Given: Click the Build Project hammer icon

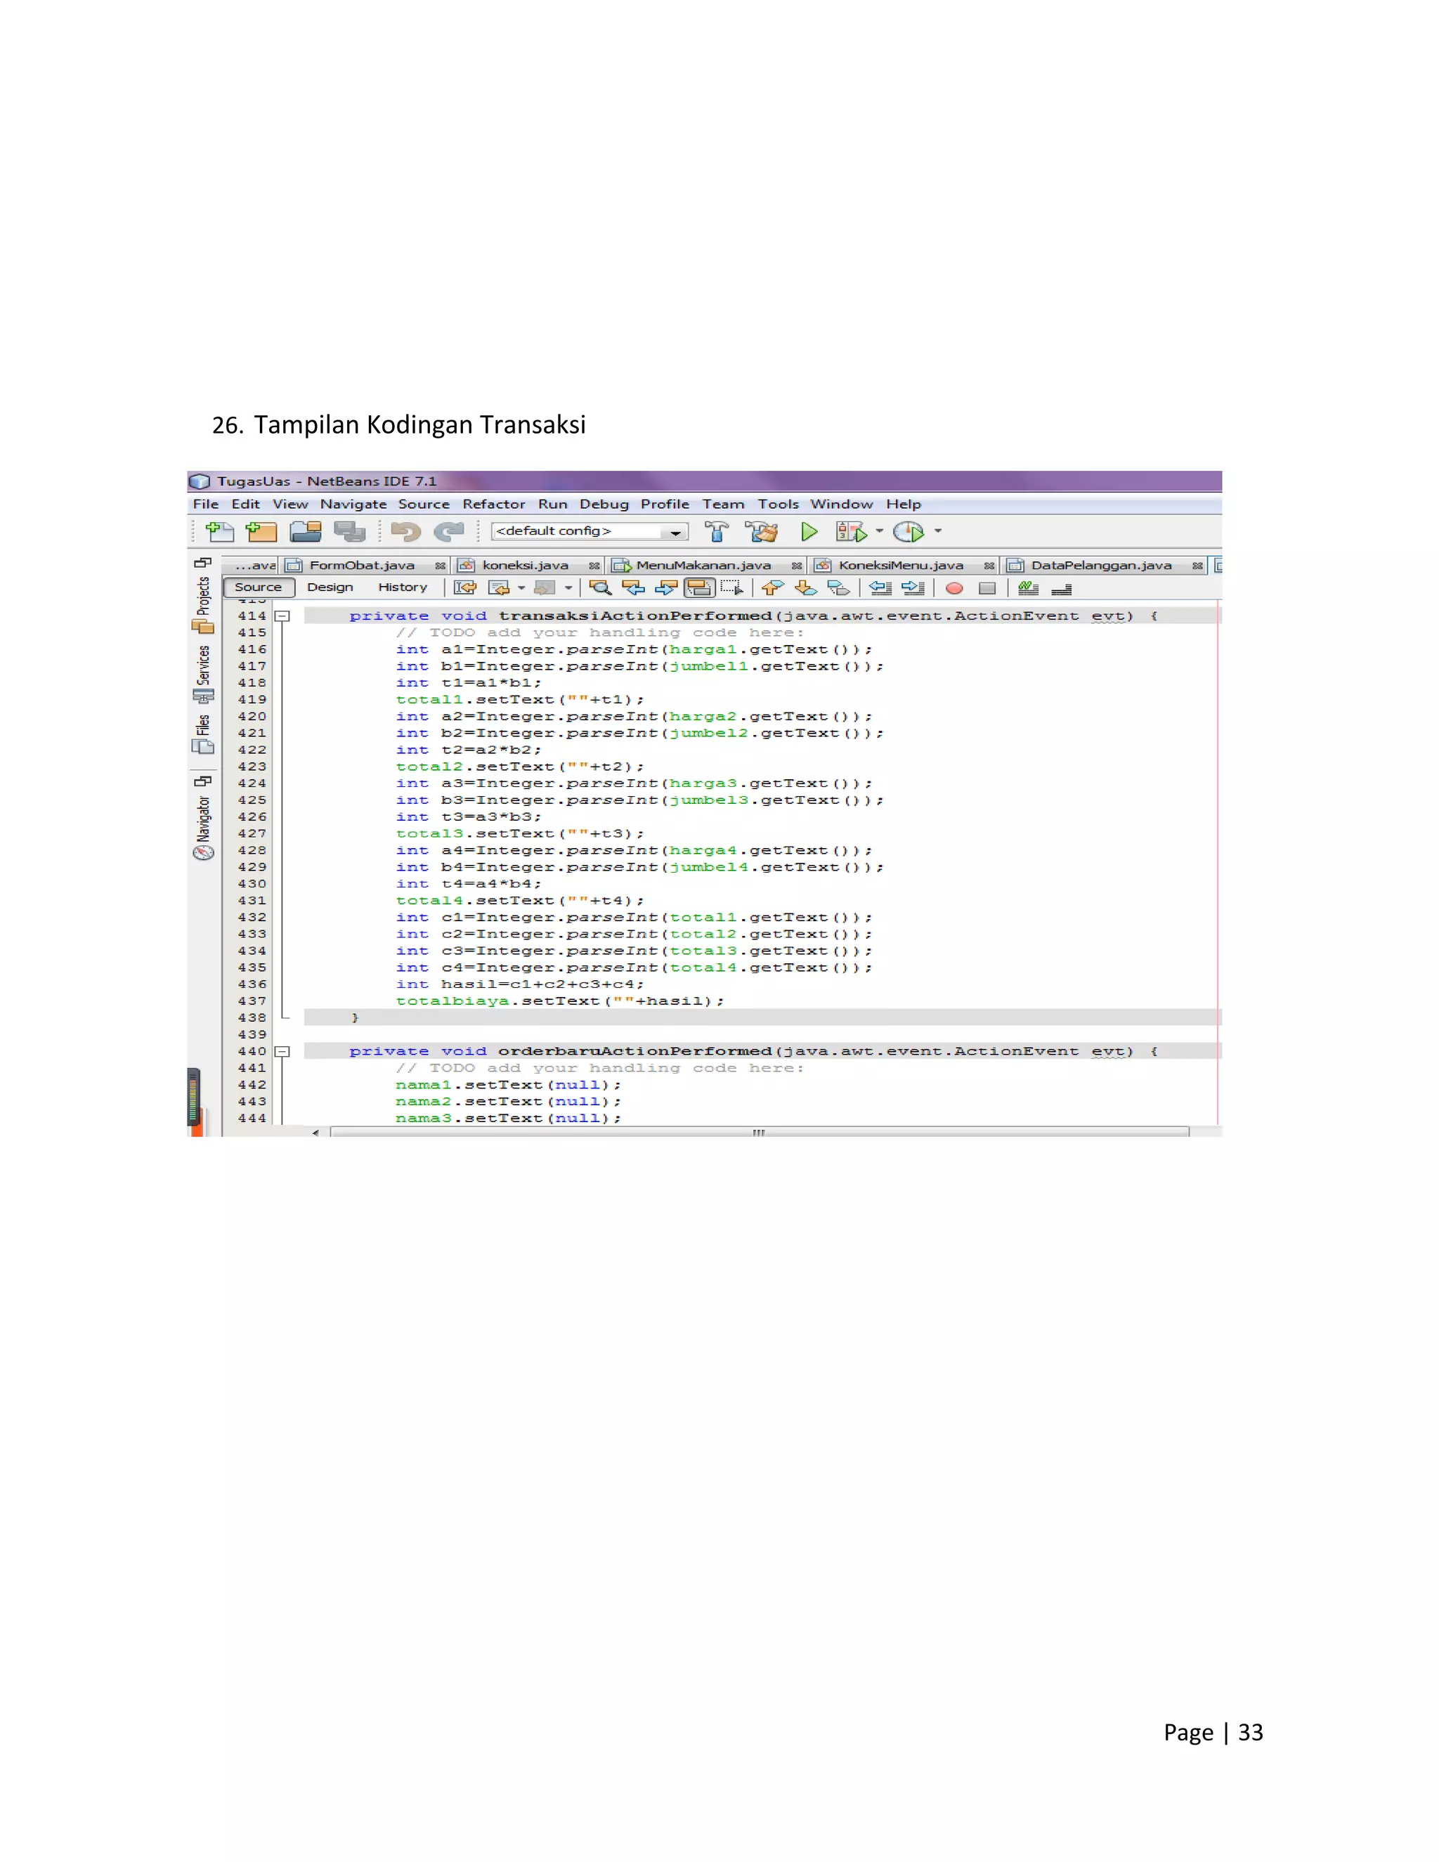Looking at the screenshot, I should [x=717, y=532].
